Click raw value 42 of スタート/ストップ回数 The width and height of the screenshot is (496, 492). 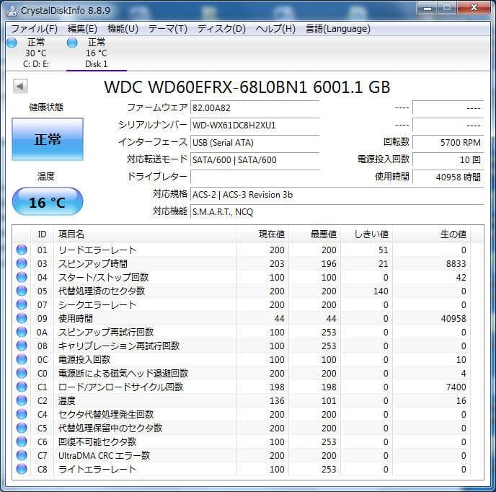[x=461, y=277]
